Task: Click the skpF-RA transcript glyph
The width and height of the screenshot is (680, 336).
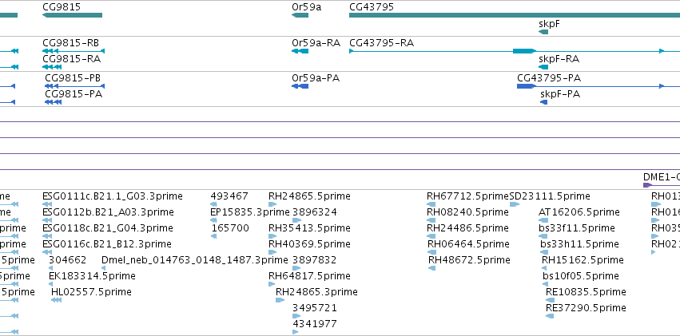Action: (x=543, y=67)
